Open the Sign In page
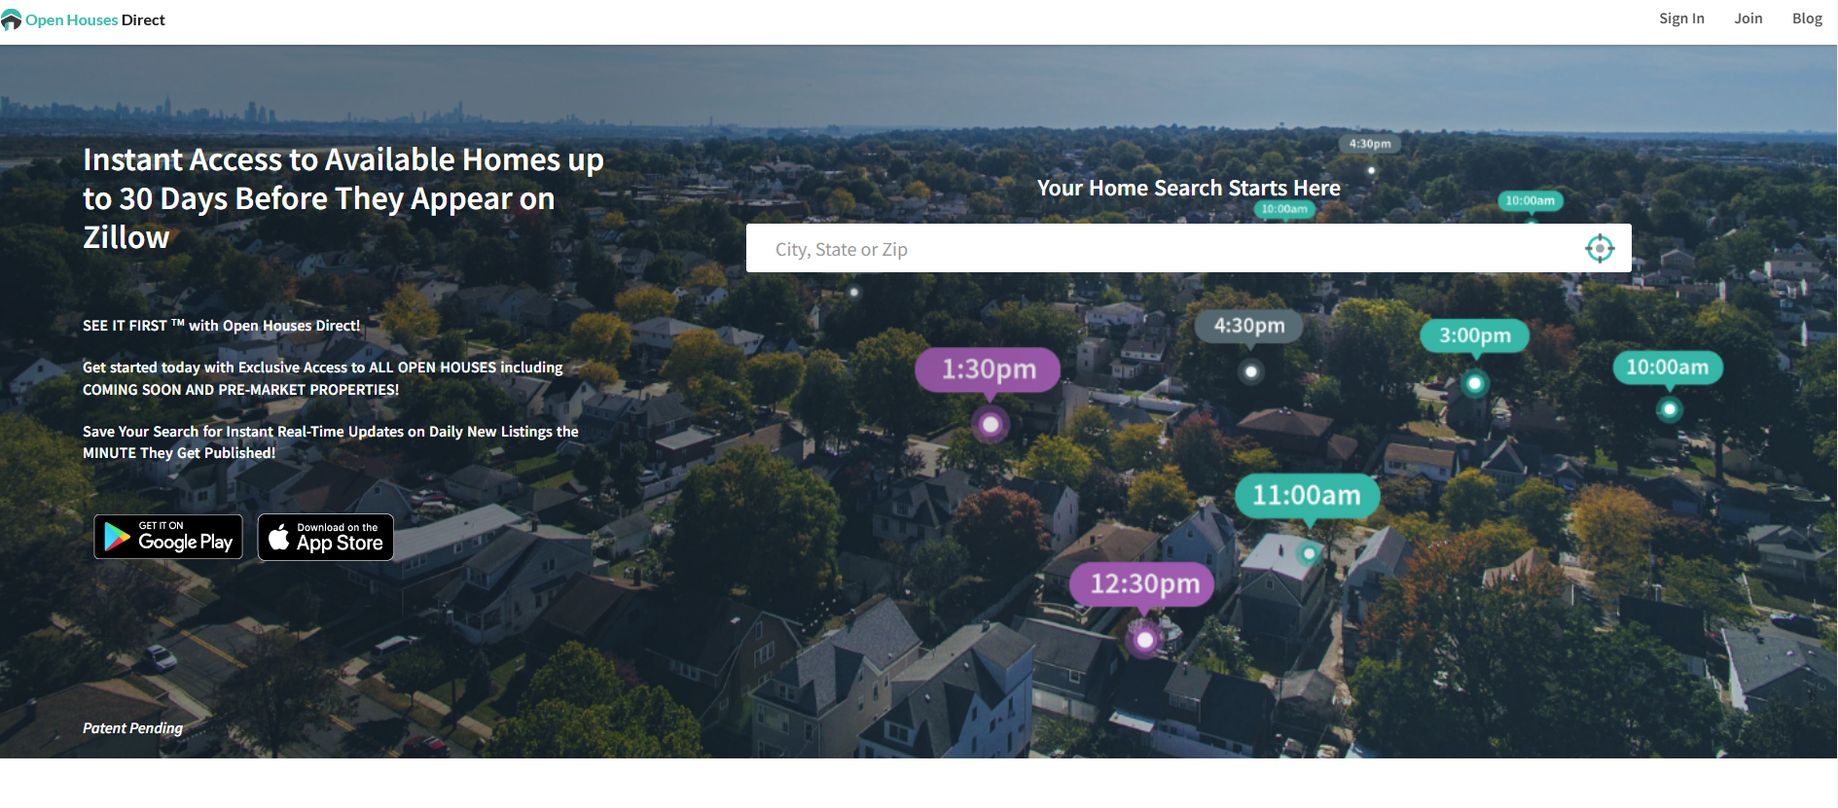This screenshot has width=1838, height=808. click(1681, 18)
